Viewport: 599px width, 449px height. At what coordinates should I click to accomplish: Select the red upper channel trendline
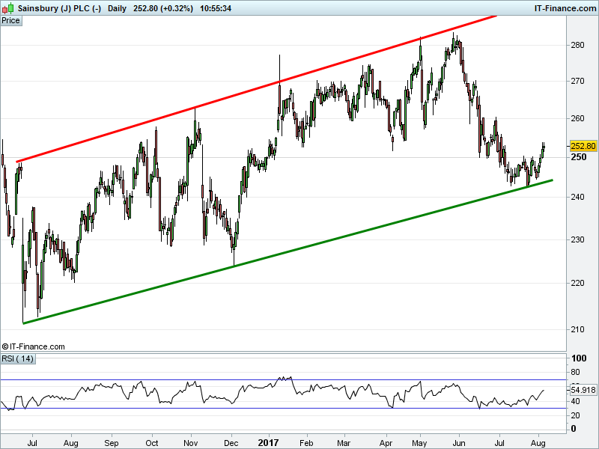(x=256, y=88)
